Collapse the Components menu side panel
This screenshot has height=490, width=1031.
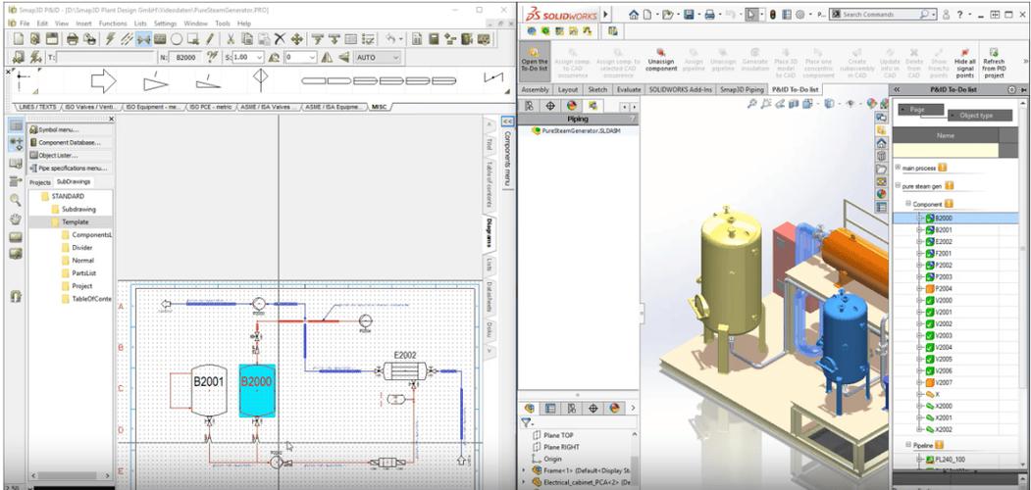(x=507, y=121)
